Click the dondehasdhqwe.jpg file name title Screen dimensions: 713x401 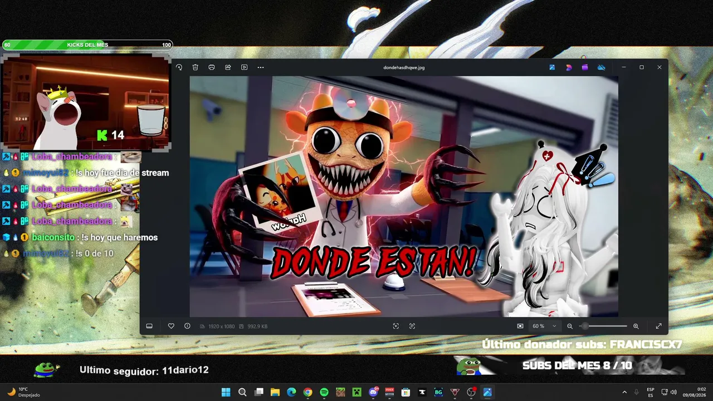(x=404, y=67)
